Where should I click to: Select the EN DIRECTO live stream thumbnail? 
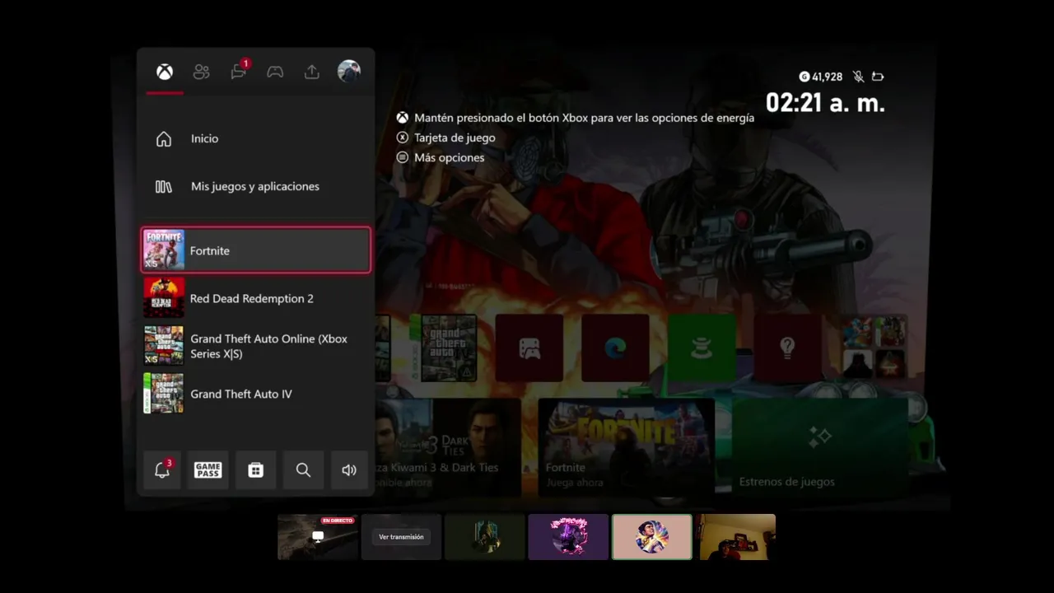tap(317, 537)
